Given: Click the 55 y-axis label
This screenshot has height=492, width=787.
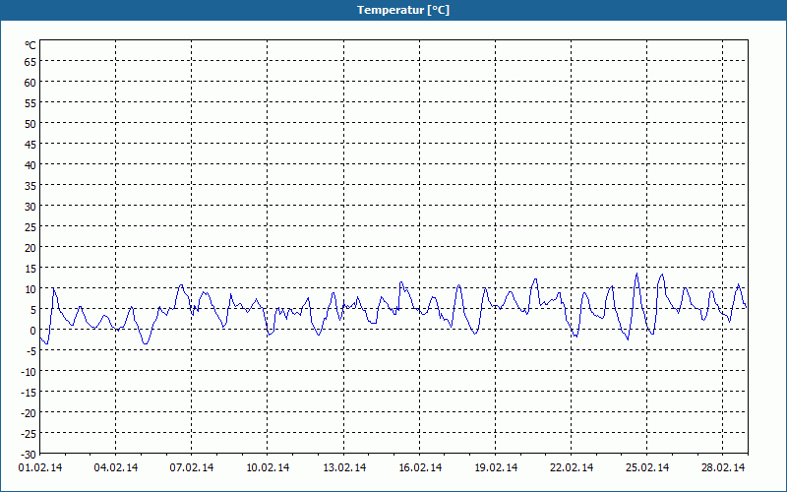Looking at the screenshot, I should tap(30, 103).
